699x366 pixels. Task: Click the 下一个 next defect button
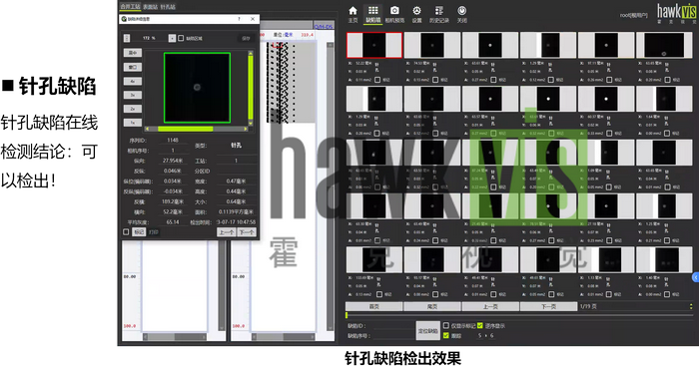pyautogui.click(x=247, y=232)
